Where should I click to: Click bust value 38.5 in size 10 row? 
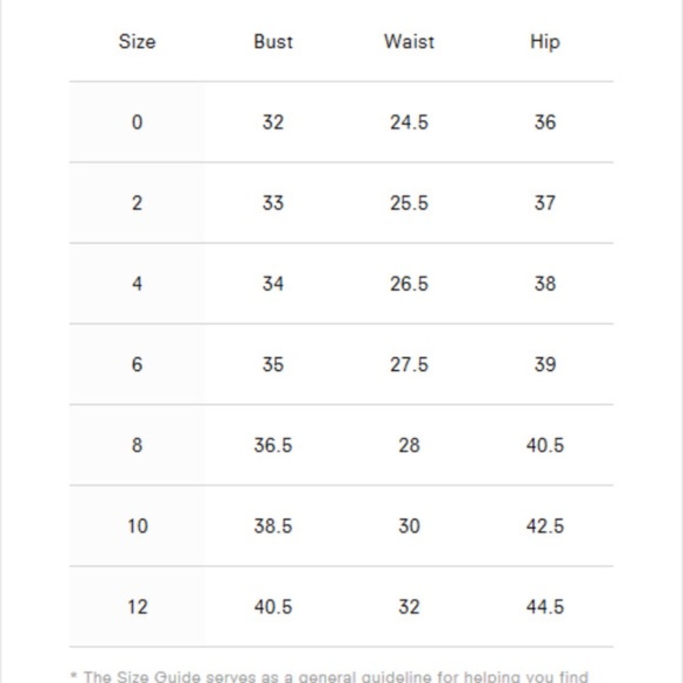pyautogui.click(x=273, y=526)
